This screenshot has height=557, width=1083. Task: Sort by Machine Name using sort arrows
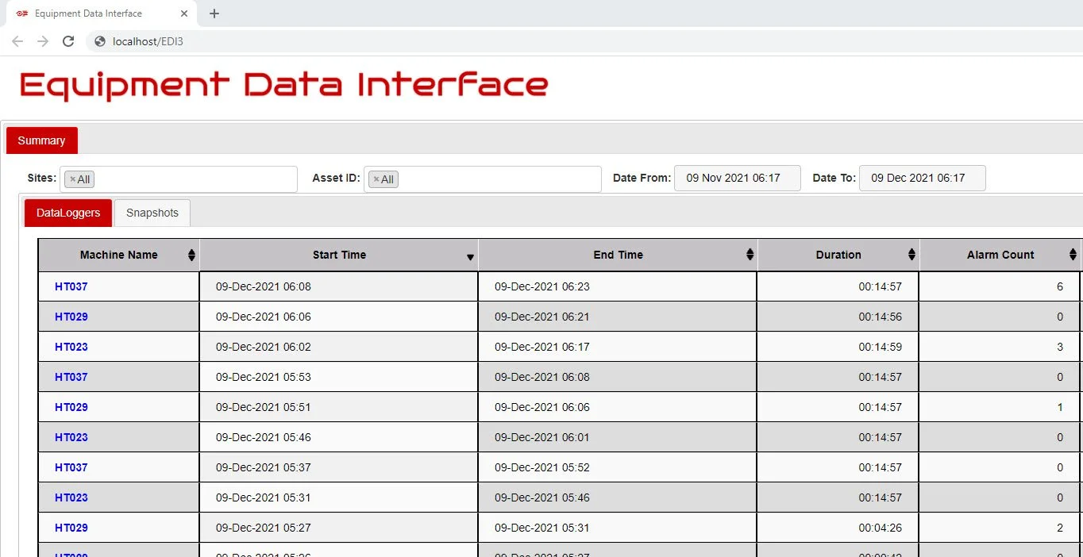tap(191, 255)
